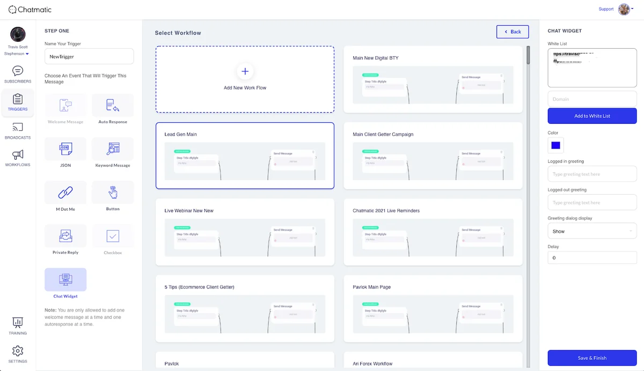Viewport: 644px width, 371px height.
Task: Select the Welcome Message trigger icon
Action: pyautogui.click(x=65, y=105)
